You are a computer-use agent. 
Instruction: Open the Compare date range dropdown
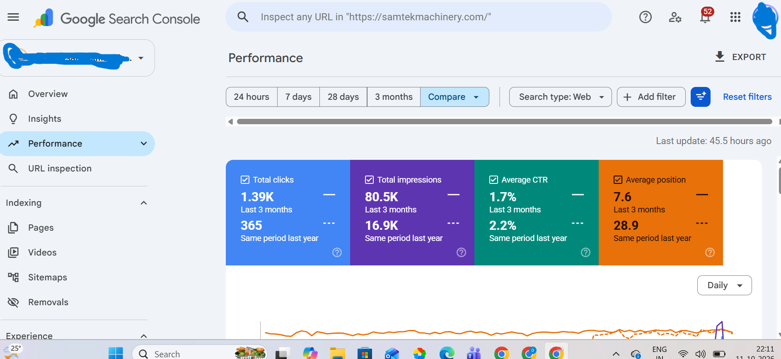pos(455,97)
